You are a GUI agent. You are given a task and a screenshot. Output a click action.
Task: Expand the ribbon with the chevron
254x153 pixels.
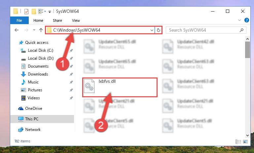(x=239, y=20)
